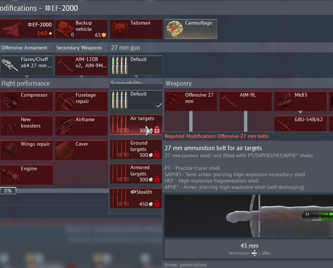Click the Weaponry section header
The image size is (333, 268).
[x=178, y=84]
